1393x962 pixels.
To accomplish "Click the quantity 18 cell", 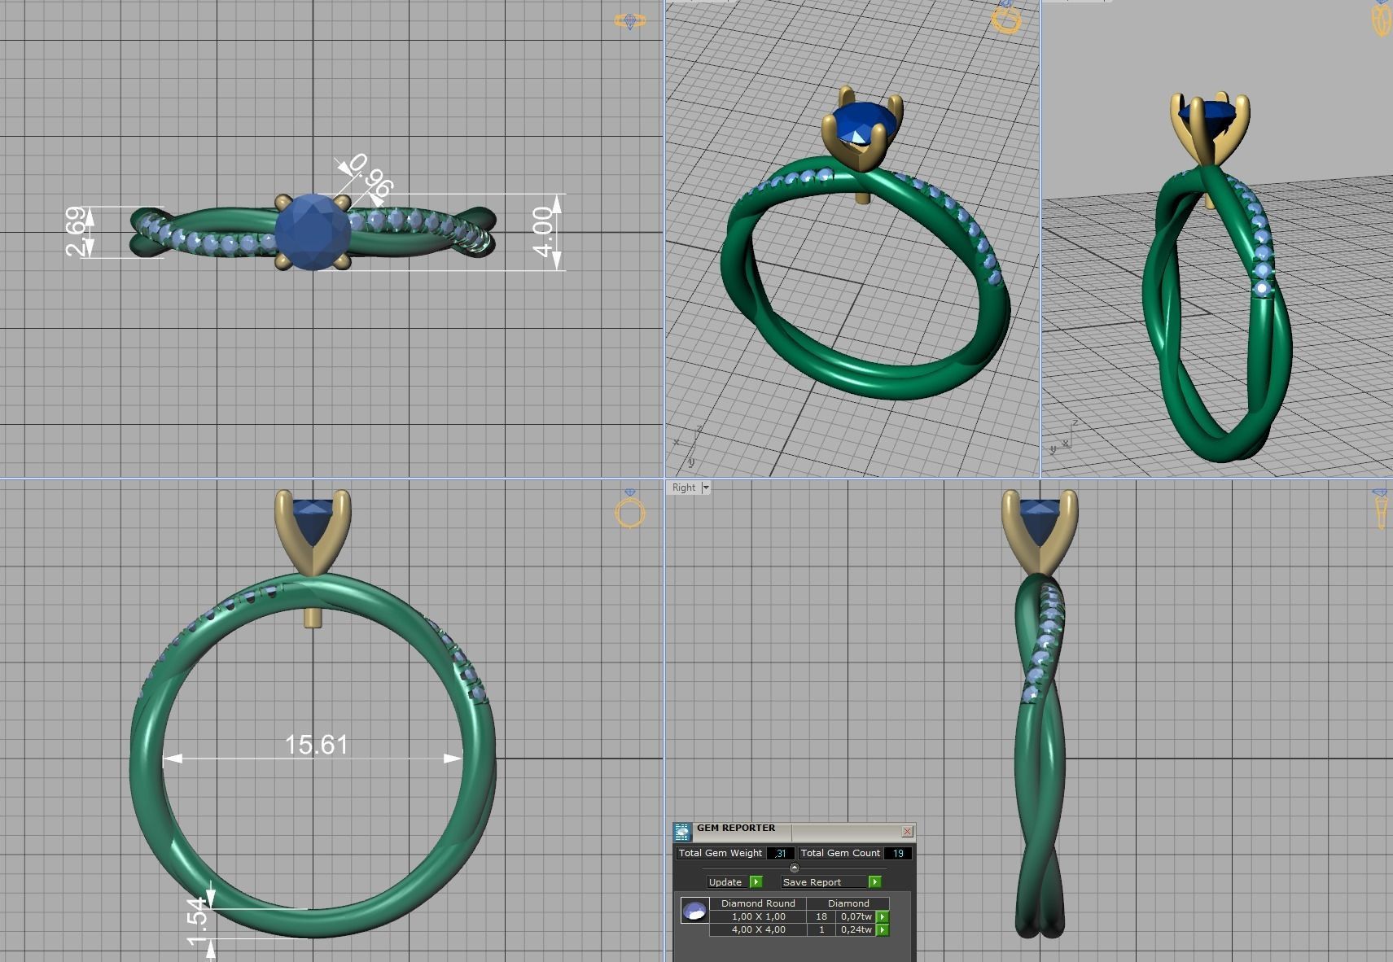I will click(821, 916).
